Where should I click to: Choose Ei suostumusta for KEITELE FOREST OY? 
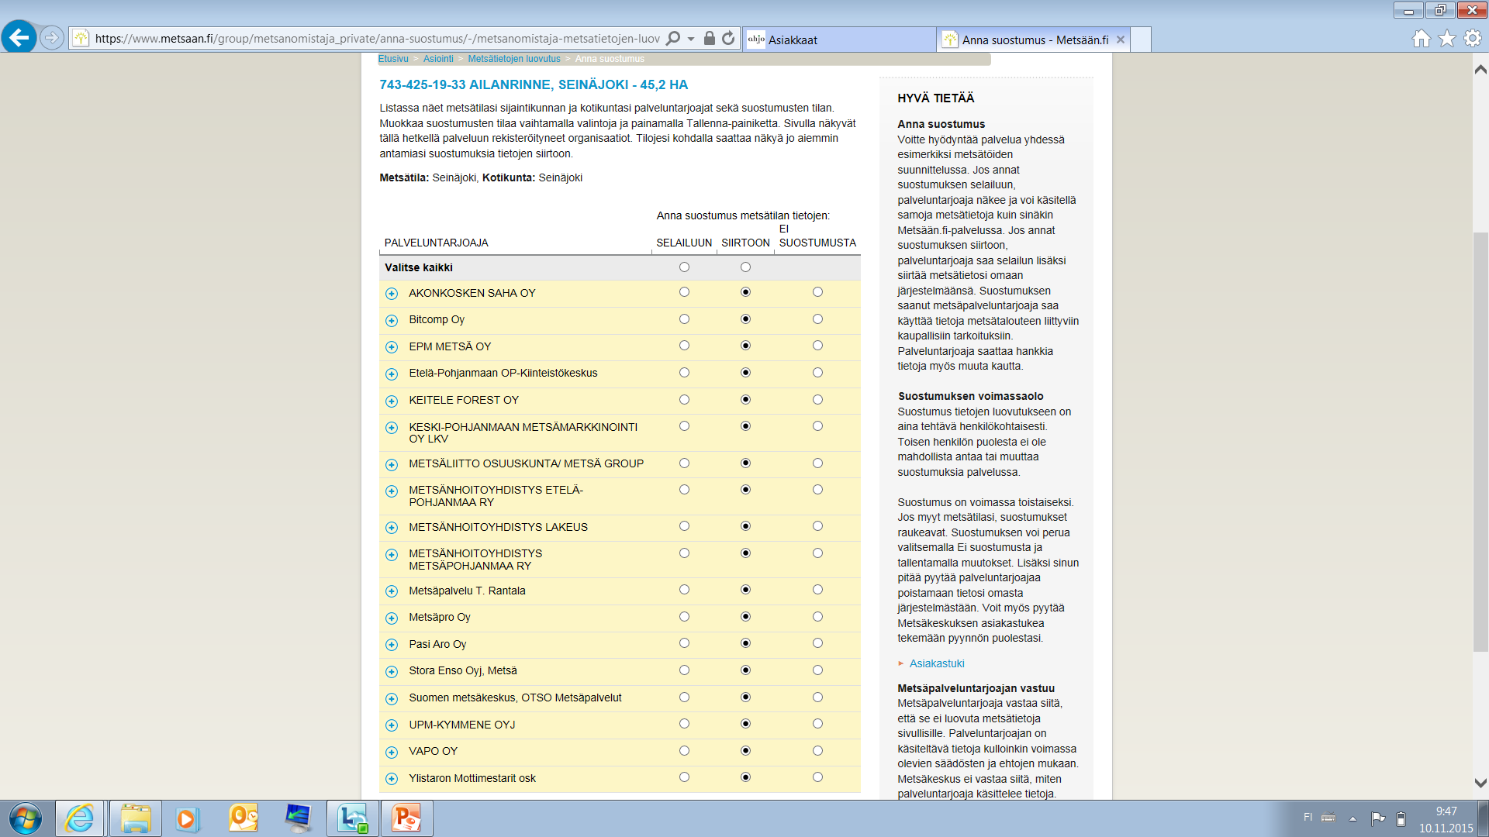(817, 400)
